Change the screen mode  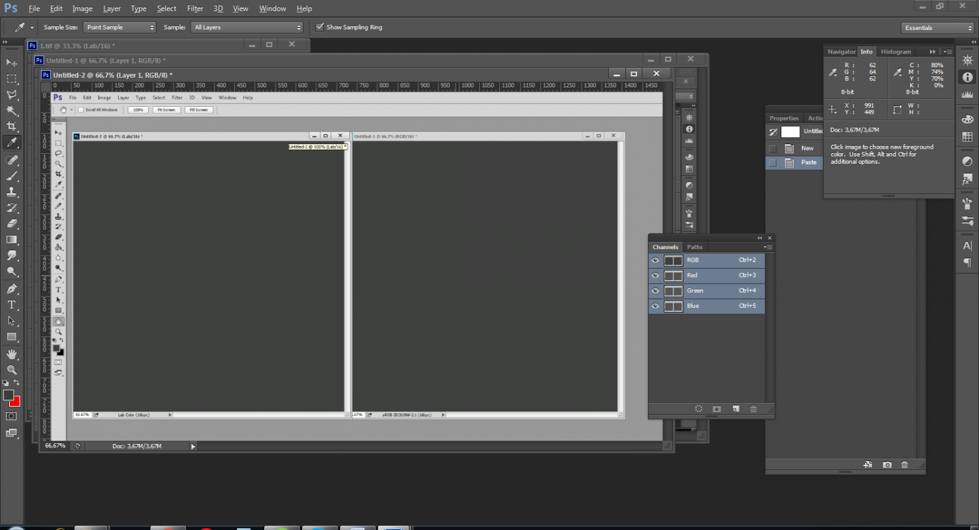pyautogui.click(x=12, y=433)
